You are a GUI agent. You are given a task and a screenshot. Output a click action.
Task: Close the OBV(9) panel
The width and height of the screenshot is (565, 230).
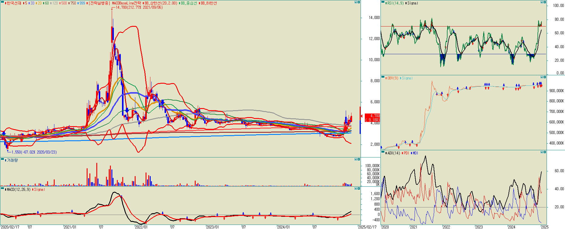(x=545, y=77)
